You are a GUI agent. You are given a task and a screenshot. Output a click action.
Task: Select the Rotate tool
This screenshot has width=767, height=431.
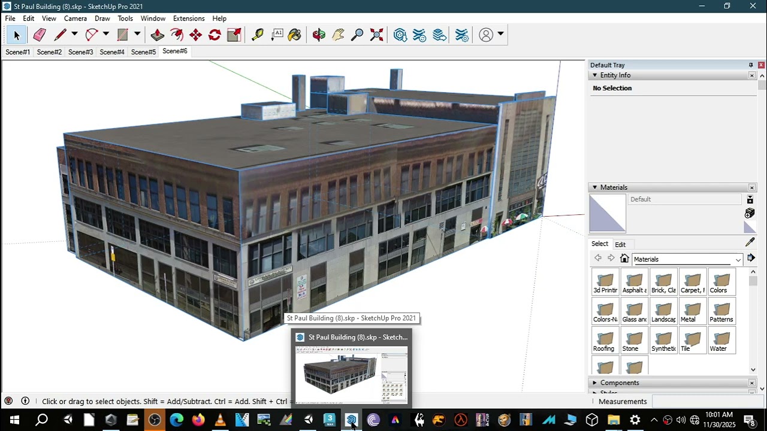215,35
